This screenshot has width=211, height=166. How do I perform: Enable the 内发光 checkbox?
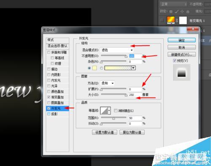tap(49, 80)
